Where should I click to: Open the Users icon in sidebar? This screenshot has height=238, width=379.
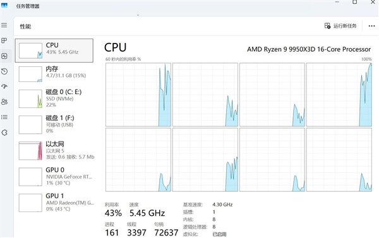[x=4, y=102]
